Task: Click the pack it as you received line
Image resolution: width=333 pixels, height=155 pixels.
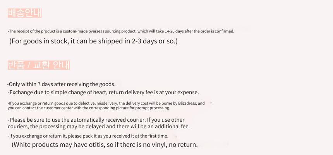Action: click(x=88, y=136)
